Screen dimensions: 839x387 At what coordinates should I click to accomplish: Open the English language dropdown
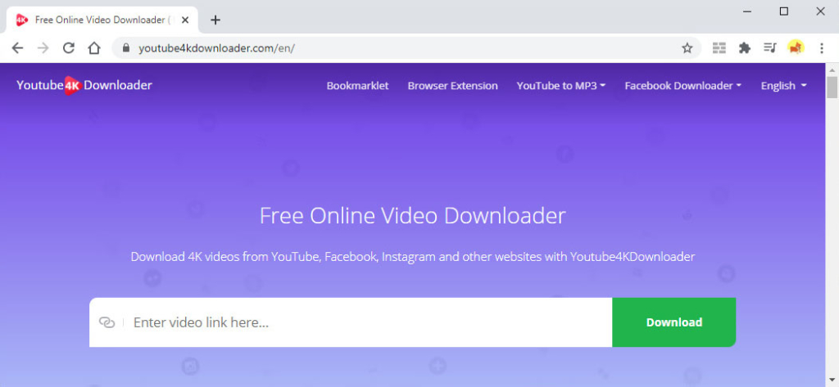(784, 86)
